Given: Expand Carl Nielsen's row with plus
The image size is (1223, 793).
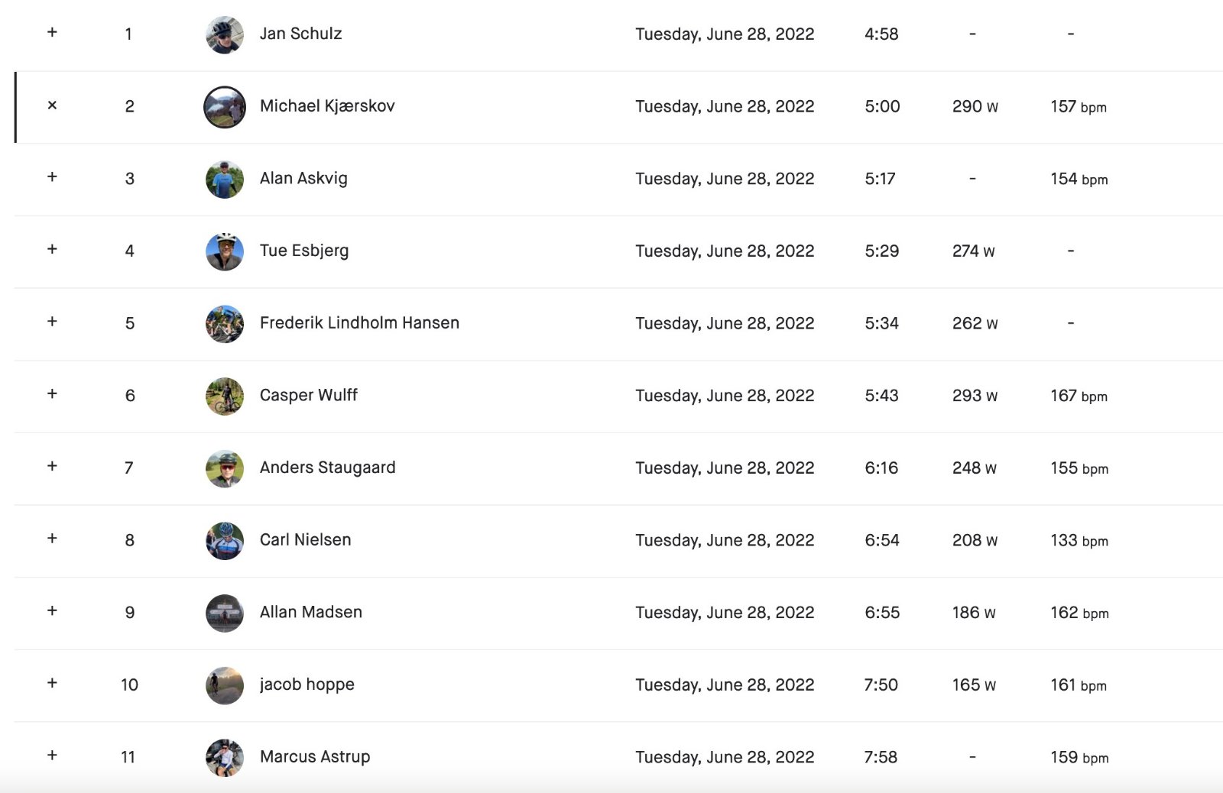Looking at the screenshot, I should tap(52, 538).
